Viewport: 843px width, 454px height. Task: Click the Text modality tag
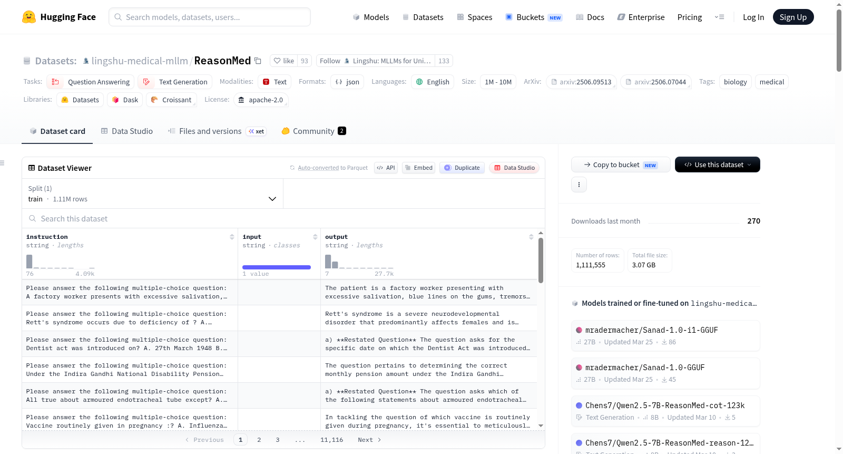point(275,82)
